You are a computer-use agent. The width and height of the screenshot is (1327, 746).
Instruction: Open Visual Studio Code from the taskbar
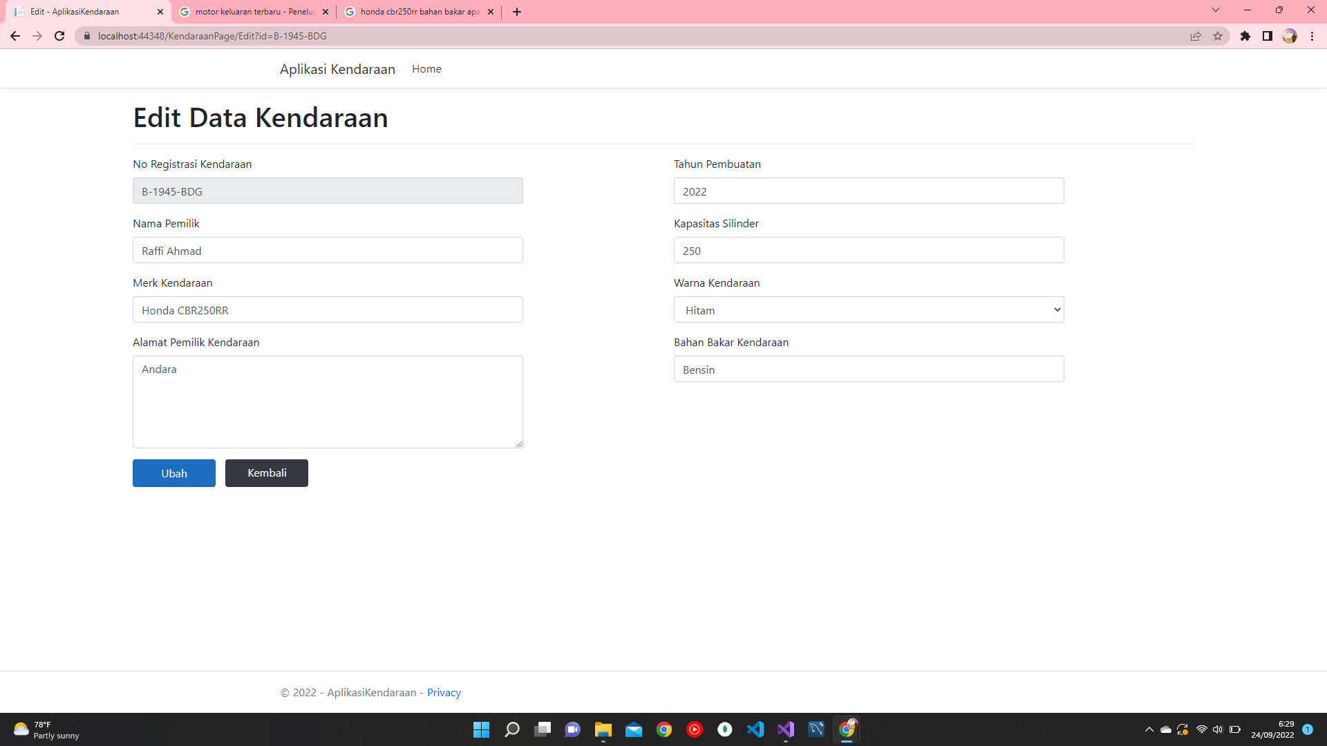(x=755, y=729)
